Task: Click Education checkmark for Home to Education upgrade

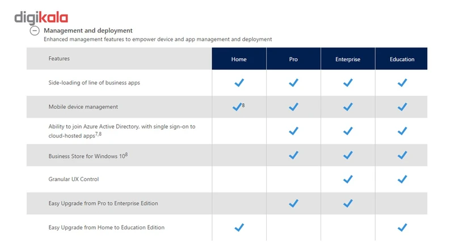Action: pos(402,228)
